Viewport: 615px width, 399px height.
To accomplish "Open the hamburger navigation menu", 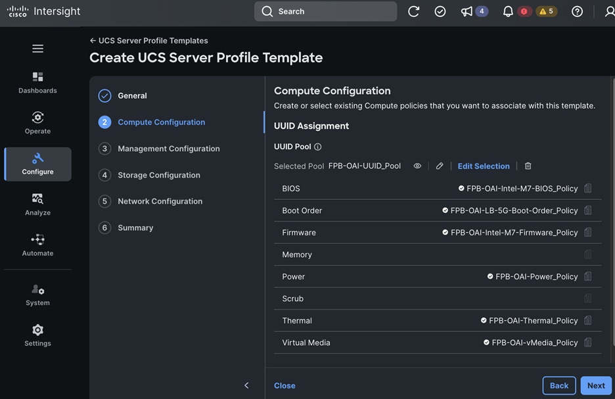I will [37, 49].
